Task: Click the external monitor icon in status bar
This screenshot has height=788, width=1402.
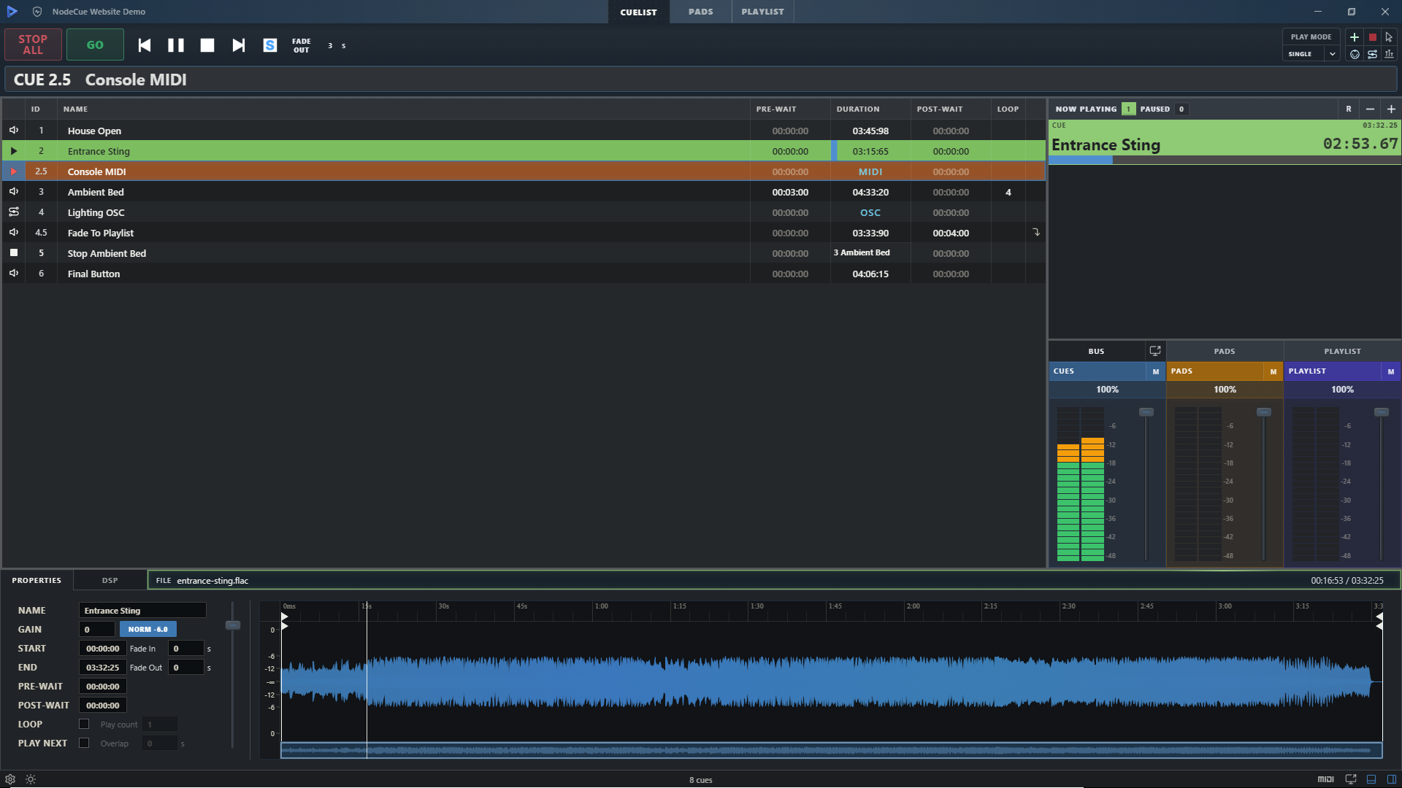Action: pos(1351,779)
